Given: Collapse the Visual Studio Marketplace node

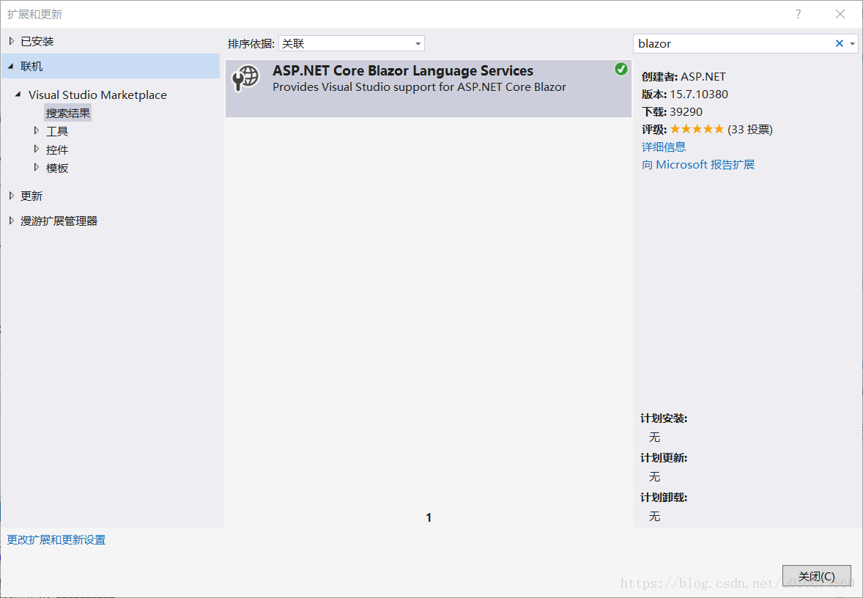Looking at the screenshot, I should (18, 95).
